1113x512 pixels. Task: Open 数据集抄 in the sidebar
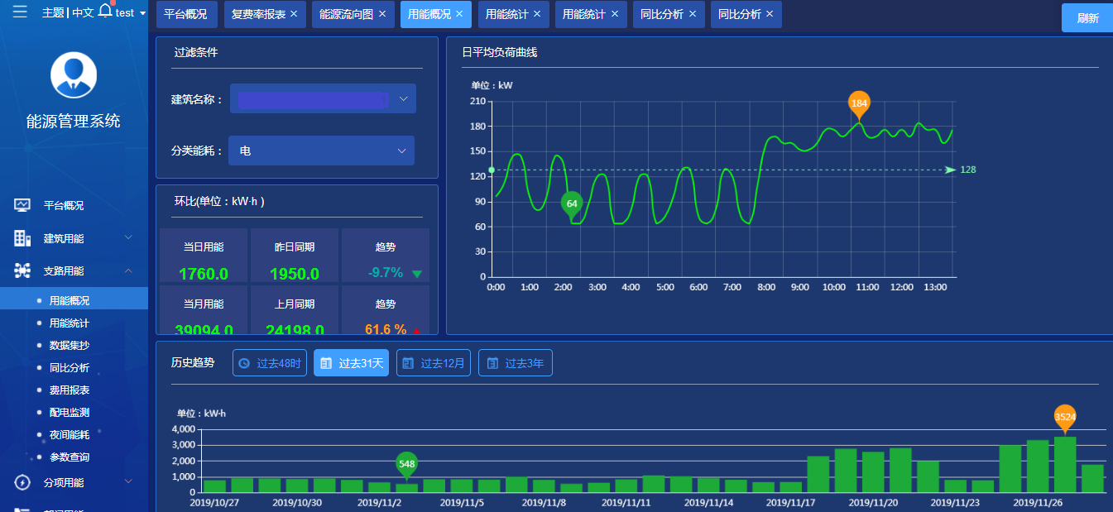tap(70, 346)
